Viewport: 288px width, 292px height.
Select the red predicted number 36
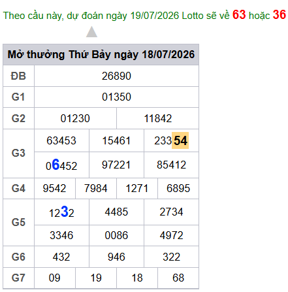[x=280, y=14]
